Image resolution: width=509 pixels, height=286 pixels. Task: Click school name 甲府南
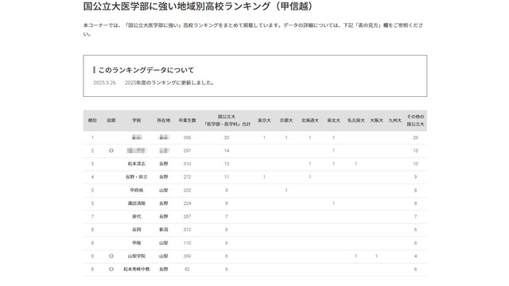click(137, 191)
